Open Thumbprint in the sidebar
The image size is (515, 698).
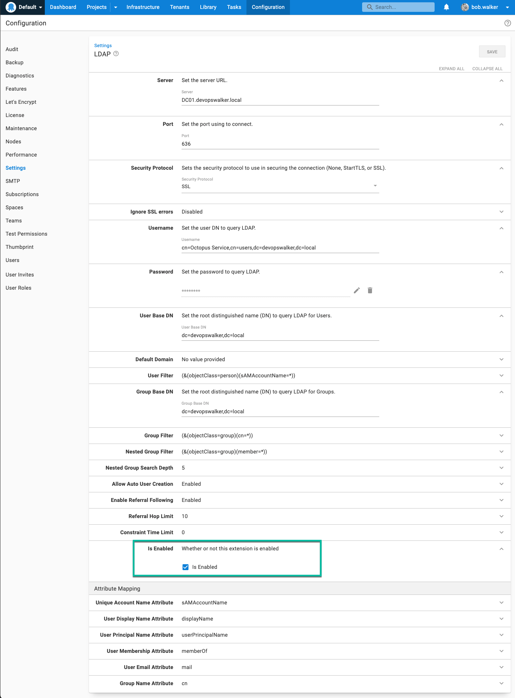coord(19,247)
